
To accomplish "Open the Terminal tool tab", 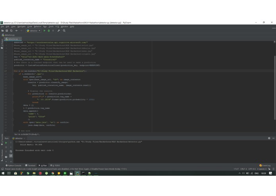I will coord(30,165).
